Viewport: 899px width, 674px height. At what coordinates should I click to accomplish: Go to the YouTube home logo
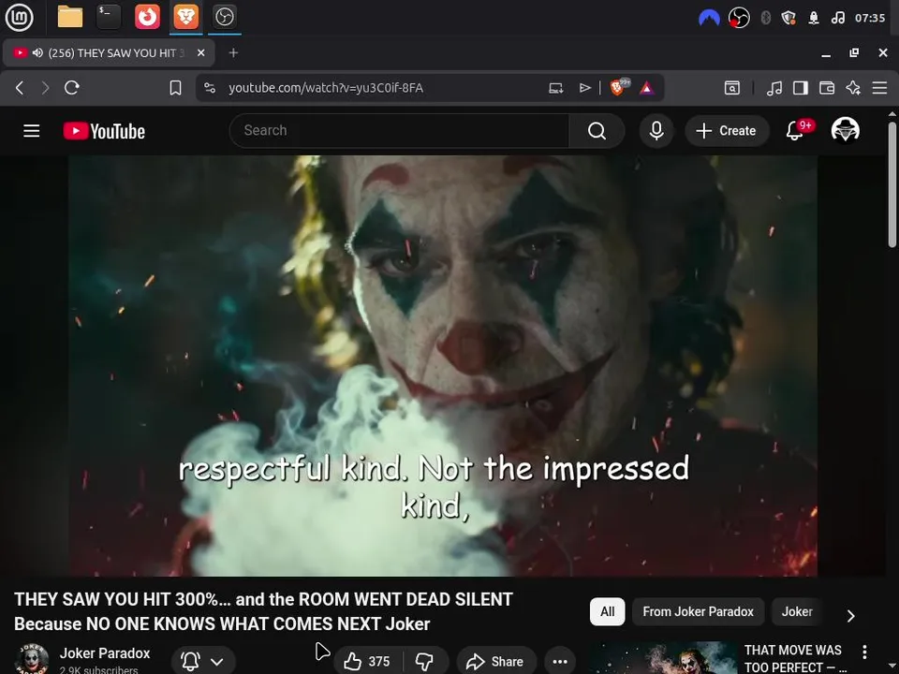[x=104, y=131]
